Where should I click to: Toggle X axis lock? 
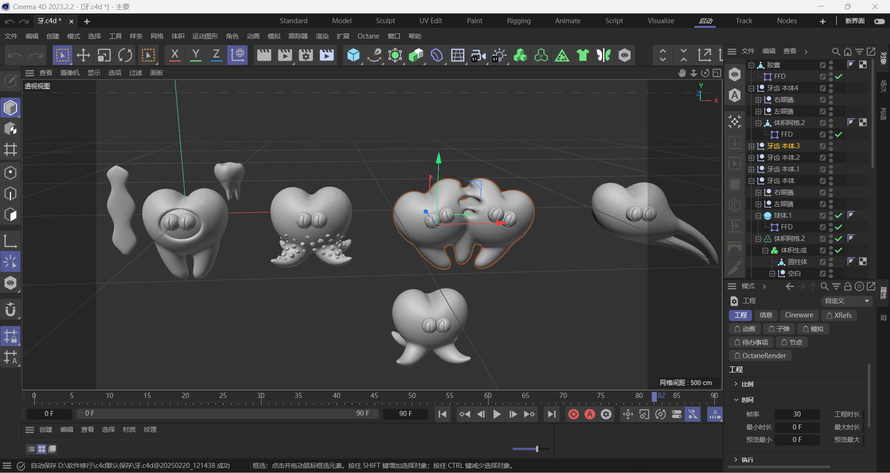point(175,56)
